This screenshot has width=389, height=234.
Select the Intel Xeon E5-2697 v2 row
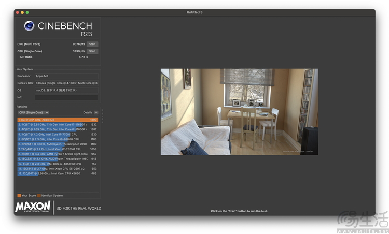pos(58,169)
